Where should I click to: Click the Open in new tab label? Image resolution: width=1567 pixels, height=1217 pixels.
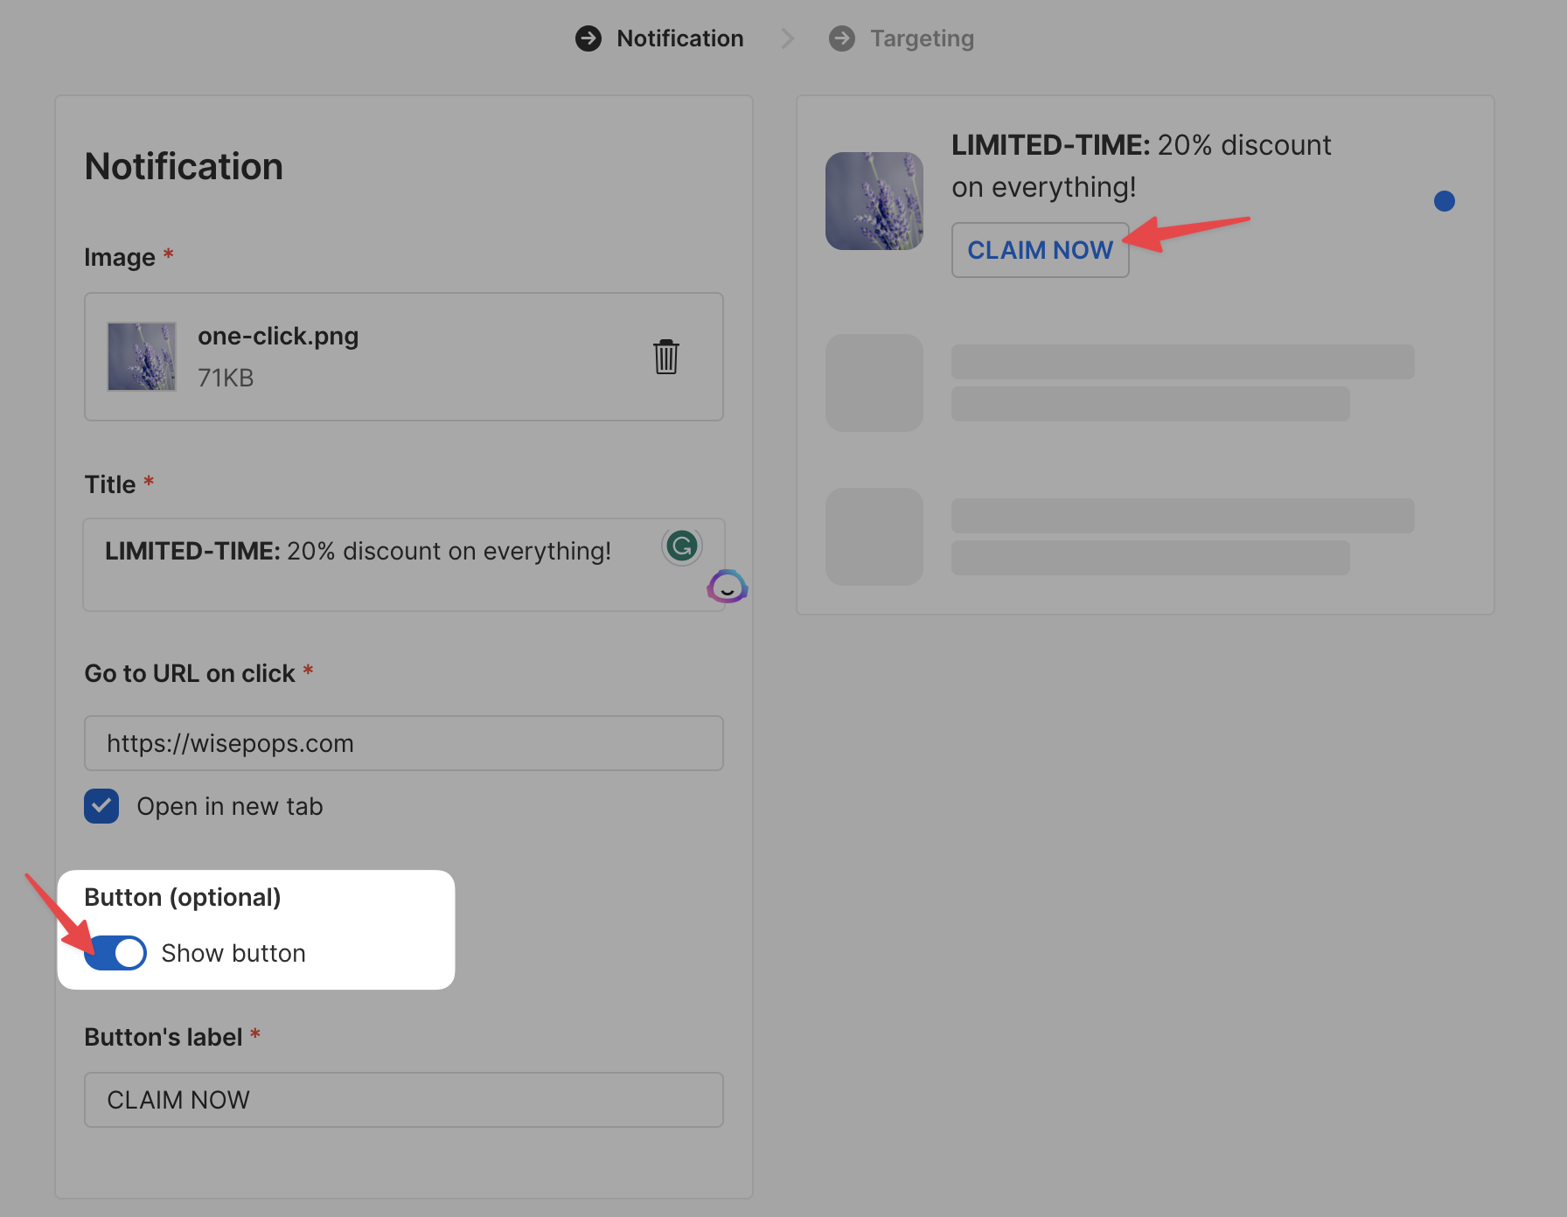click(230, 806)
